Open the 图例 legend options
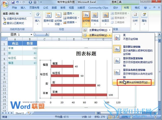The height and width of the screenshot is (120, 162). click(x=69, y=13)
